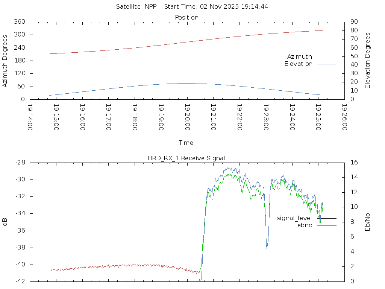385x289 pixels.
Task: Select the 19:23:00 time tick label
Action: (x=265, y=117)
